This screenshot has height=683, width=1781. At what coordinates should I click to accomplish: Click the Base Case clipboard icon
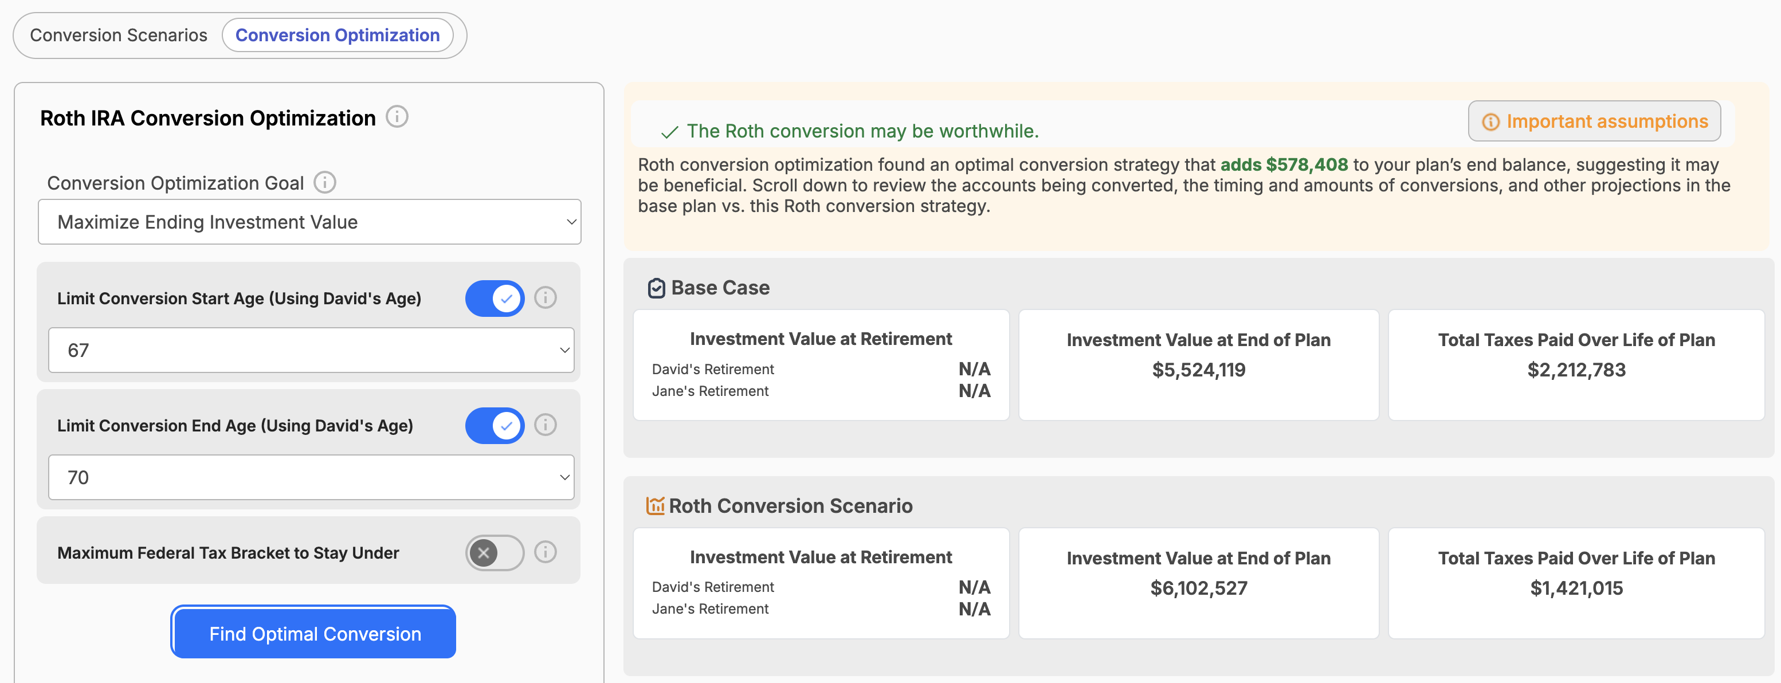(x=656, y=288)
